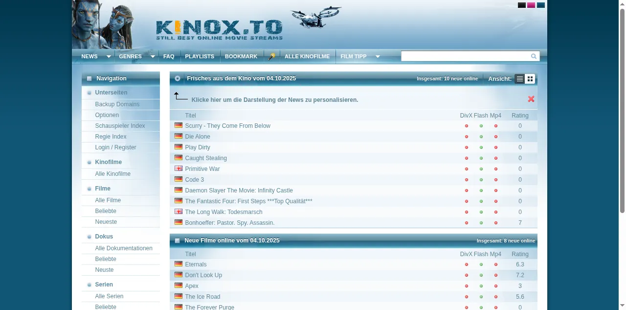Click the Kinox.to logo
Viewport: 626px width, 310px height.
tap(220, 30)
